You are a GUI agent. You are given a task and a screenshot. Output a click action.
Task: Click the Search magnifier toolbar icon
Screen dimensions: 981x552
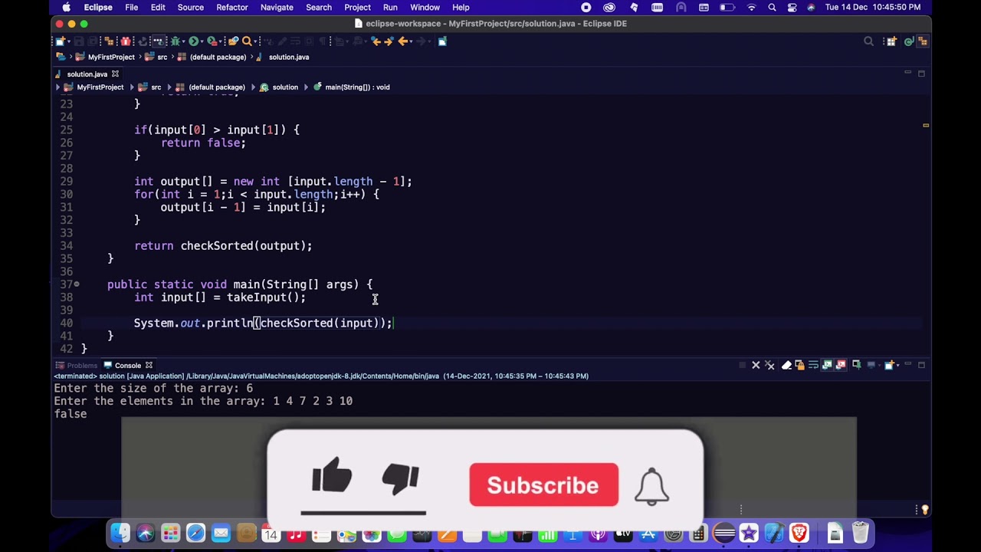[247, 41]
